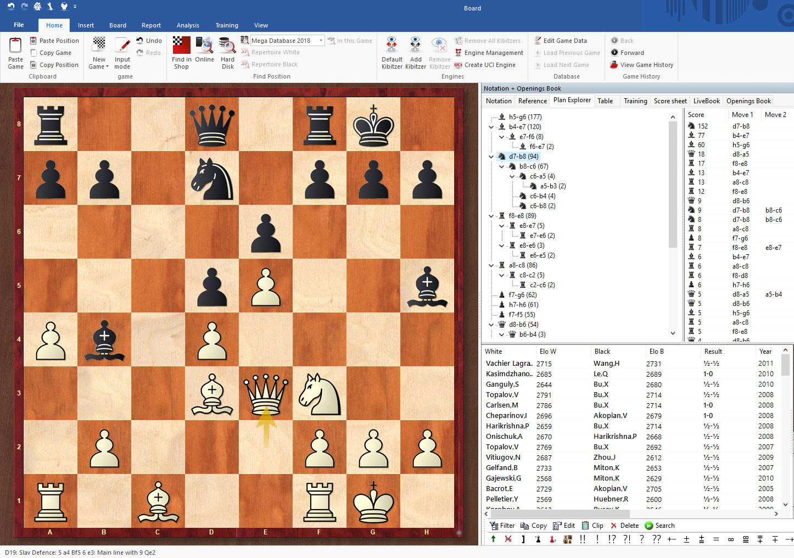794x558 pixels.
Task: Open the Mega Database 2018 dropdown
Action: (x=320, y=40)
